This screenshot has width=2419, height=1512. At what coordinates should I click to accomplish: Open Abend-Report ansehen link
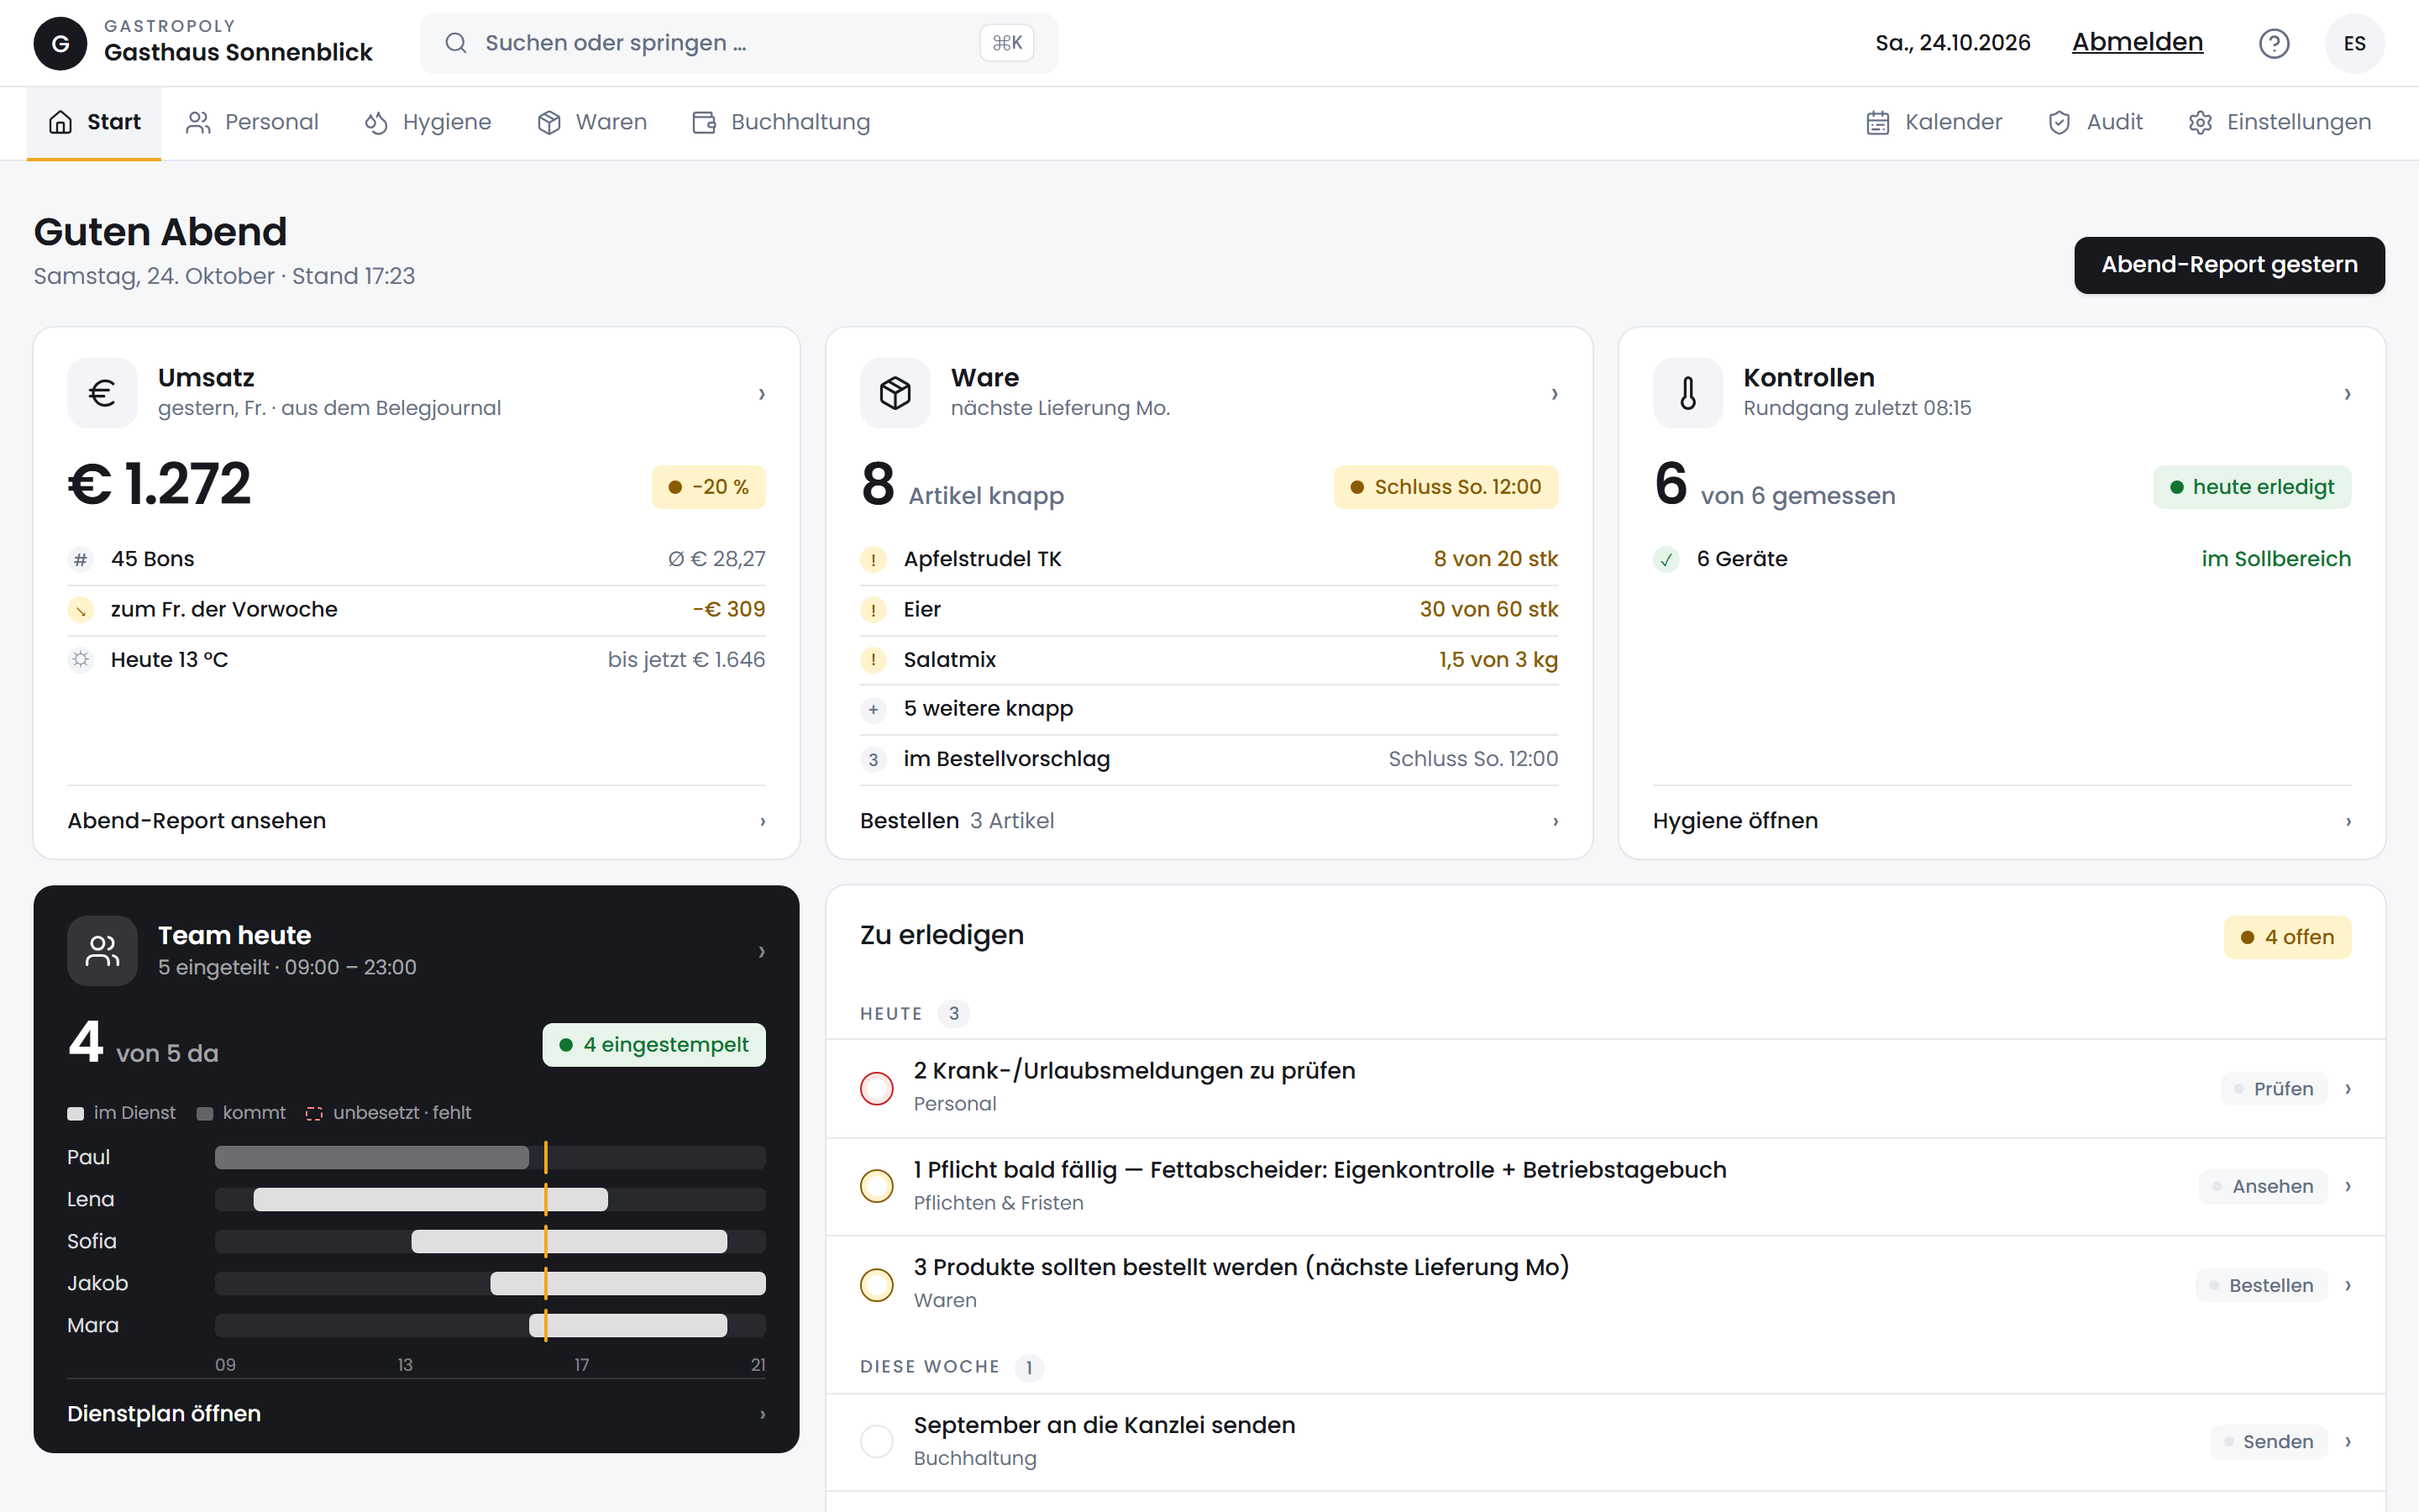(x=417, y=821)
